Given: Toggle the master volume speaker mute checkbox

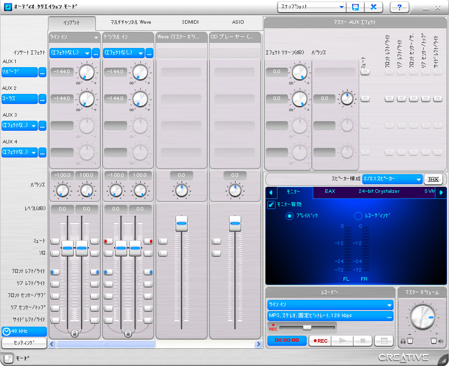Looking at the screenshot, I should tap(433, 341).
